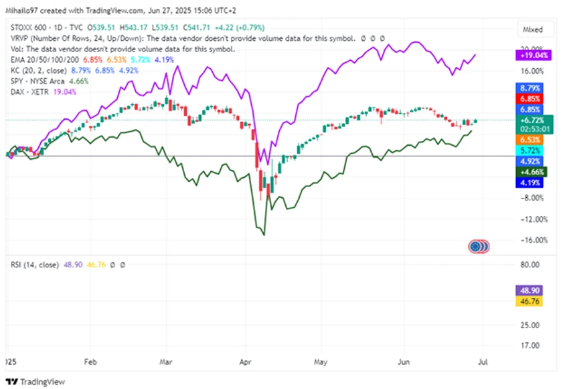Open the VRVP indicator legend entry
The width and height of the screenshot is (569, 389).
coord(182,38)
